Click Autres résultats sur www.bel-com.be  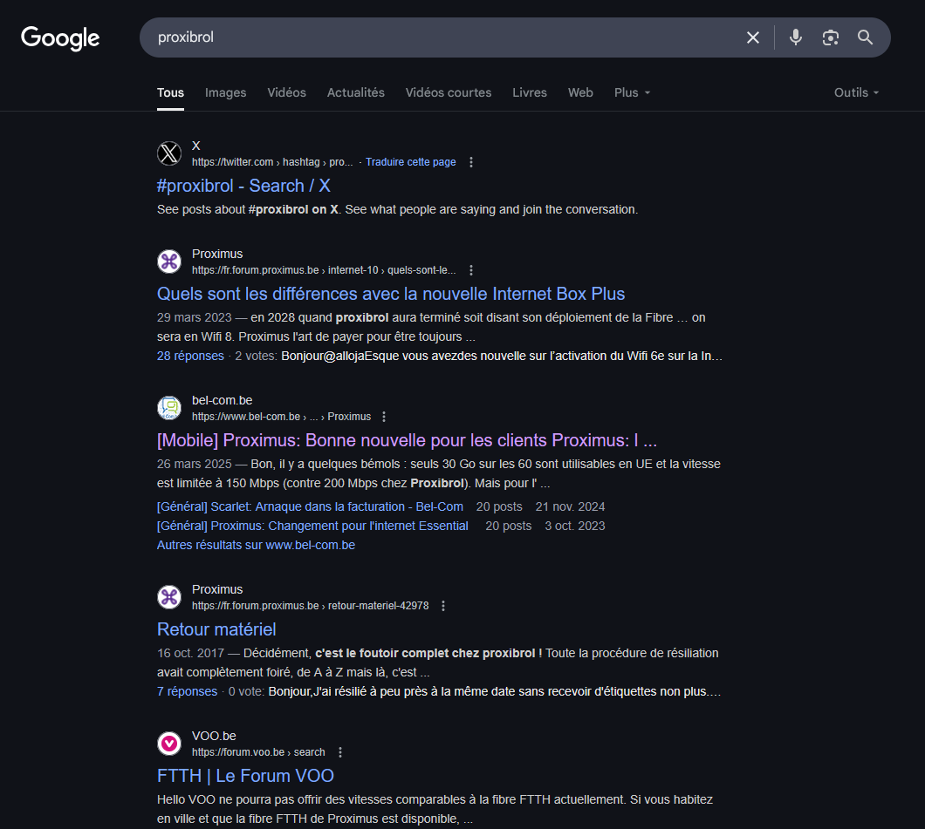pyautogui.click(x=256, y=545)
